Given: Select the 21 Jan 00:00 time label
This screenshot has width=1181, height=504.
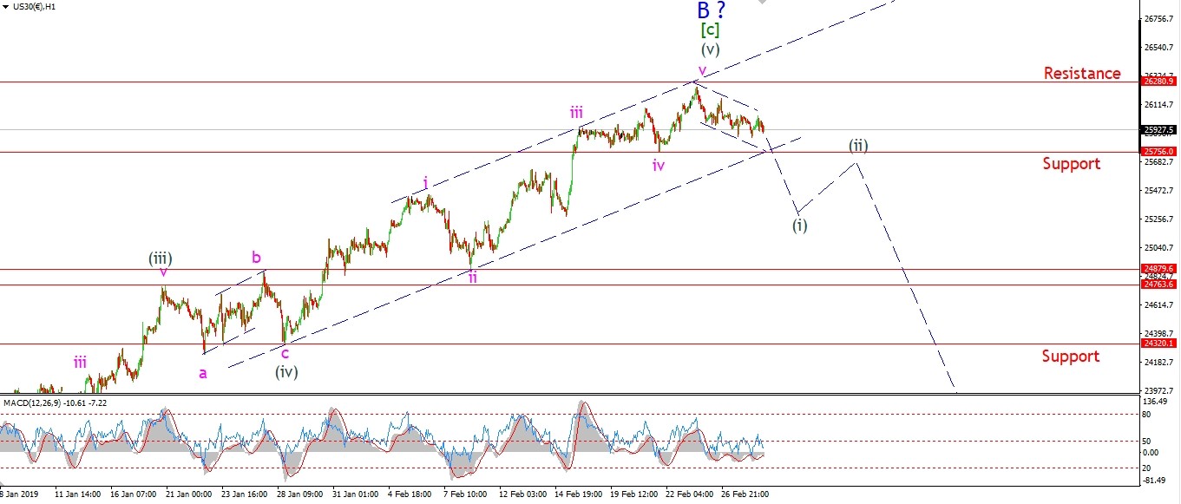Looking at the screenshot, I should [187, 494].
